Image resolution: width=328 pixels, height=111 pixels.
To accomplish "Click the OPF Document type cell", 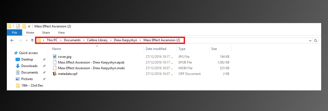I will [189, 74].
